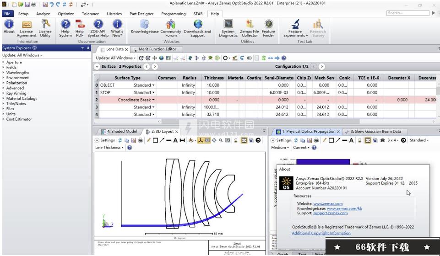The width and height of the screenshot is (440, 256).
Task: Switch to 4: Shaded Model tab
Action: [120, 131]
